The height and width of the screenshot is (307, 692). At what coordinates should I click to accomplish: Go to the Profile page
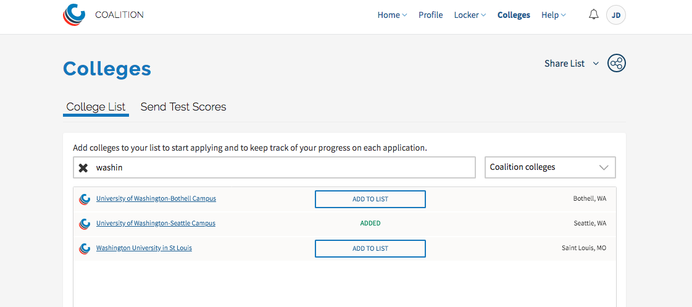(x=431, y=15)
